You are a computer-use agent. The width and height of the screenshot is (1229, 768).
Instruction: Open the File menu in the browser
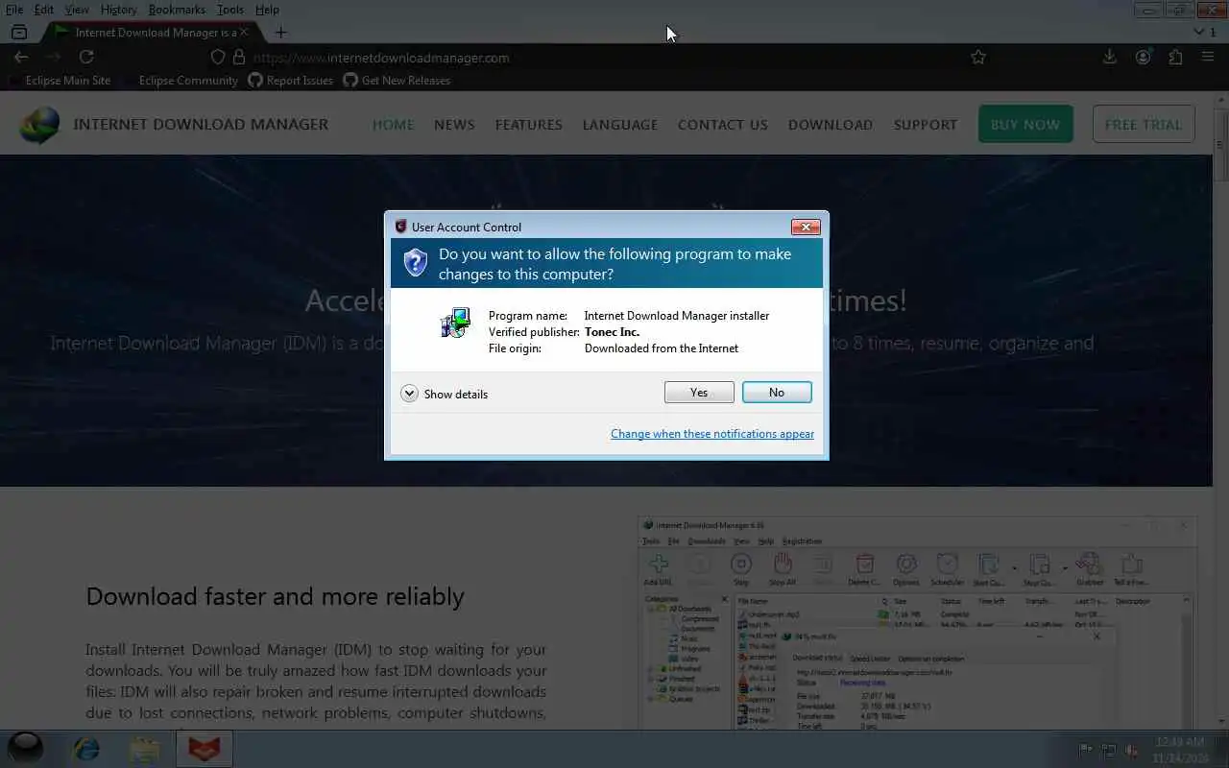pyautogui.click(x=14, y=10)
